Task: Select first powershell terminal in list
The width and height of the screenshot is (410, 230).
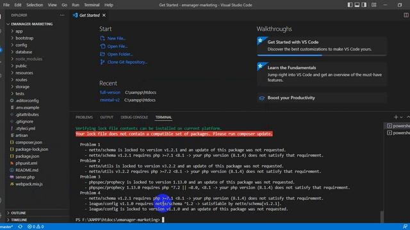Action: coord(398,126)
